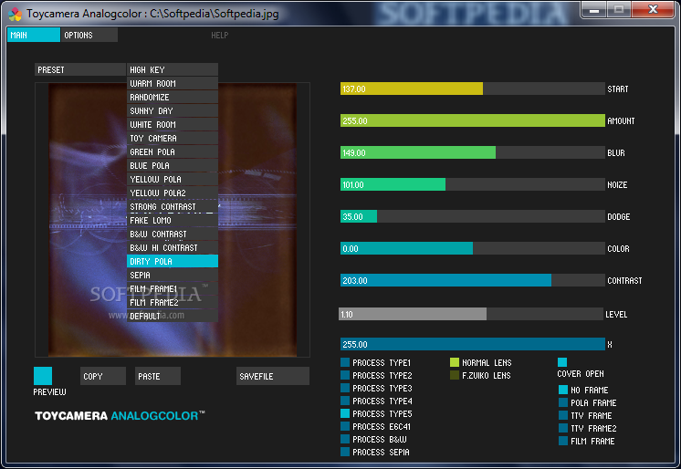Select the FILM FRAME option

563,441
